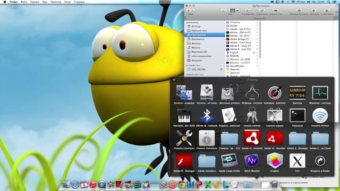Open Migration Assistant in the Utilities stack

(184, 92)
